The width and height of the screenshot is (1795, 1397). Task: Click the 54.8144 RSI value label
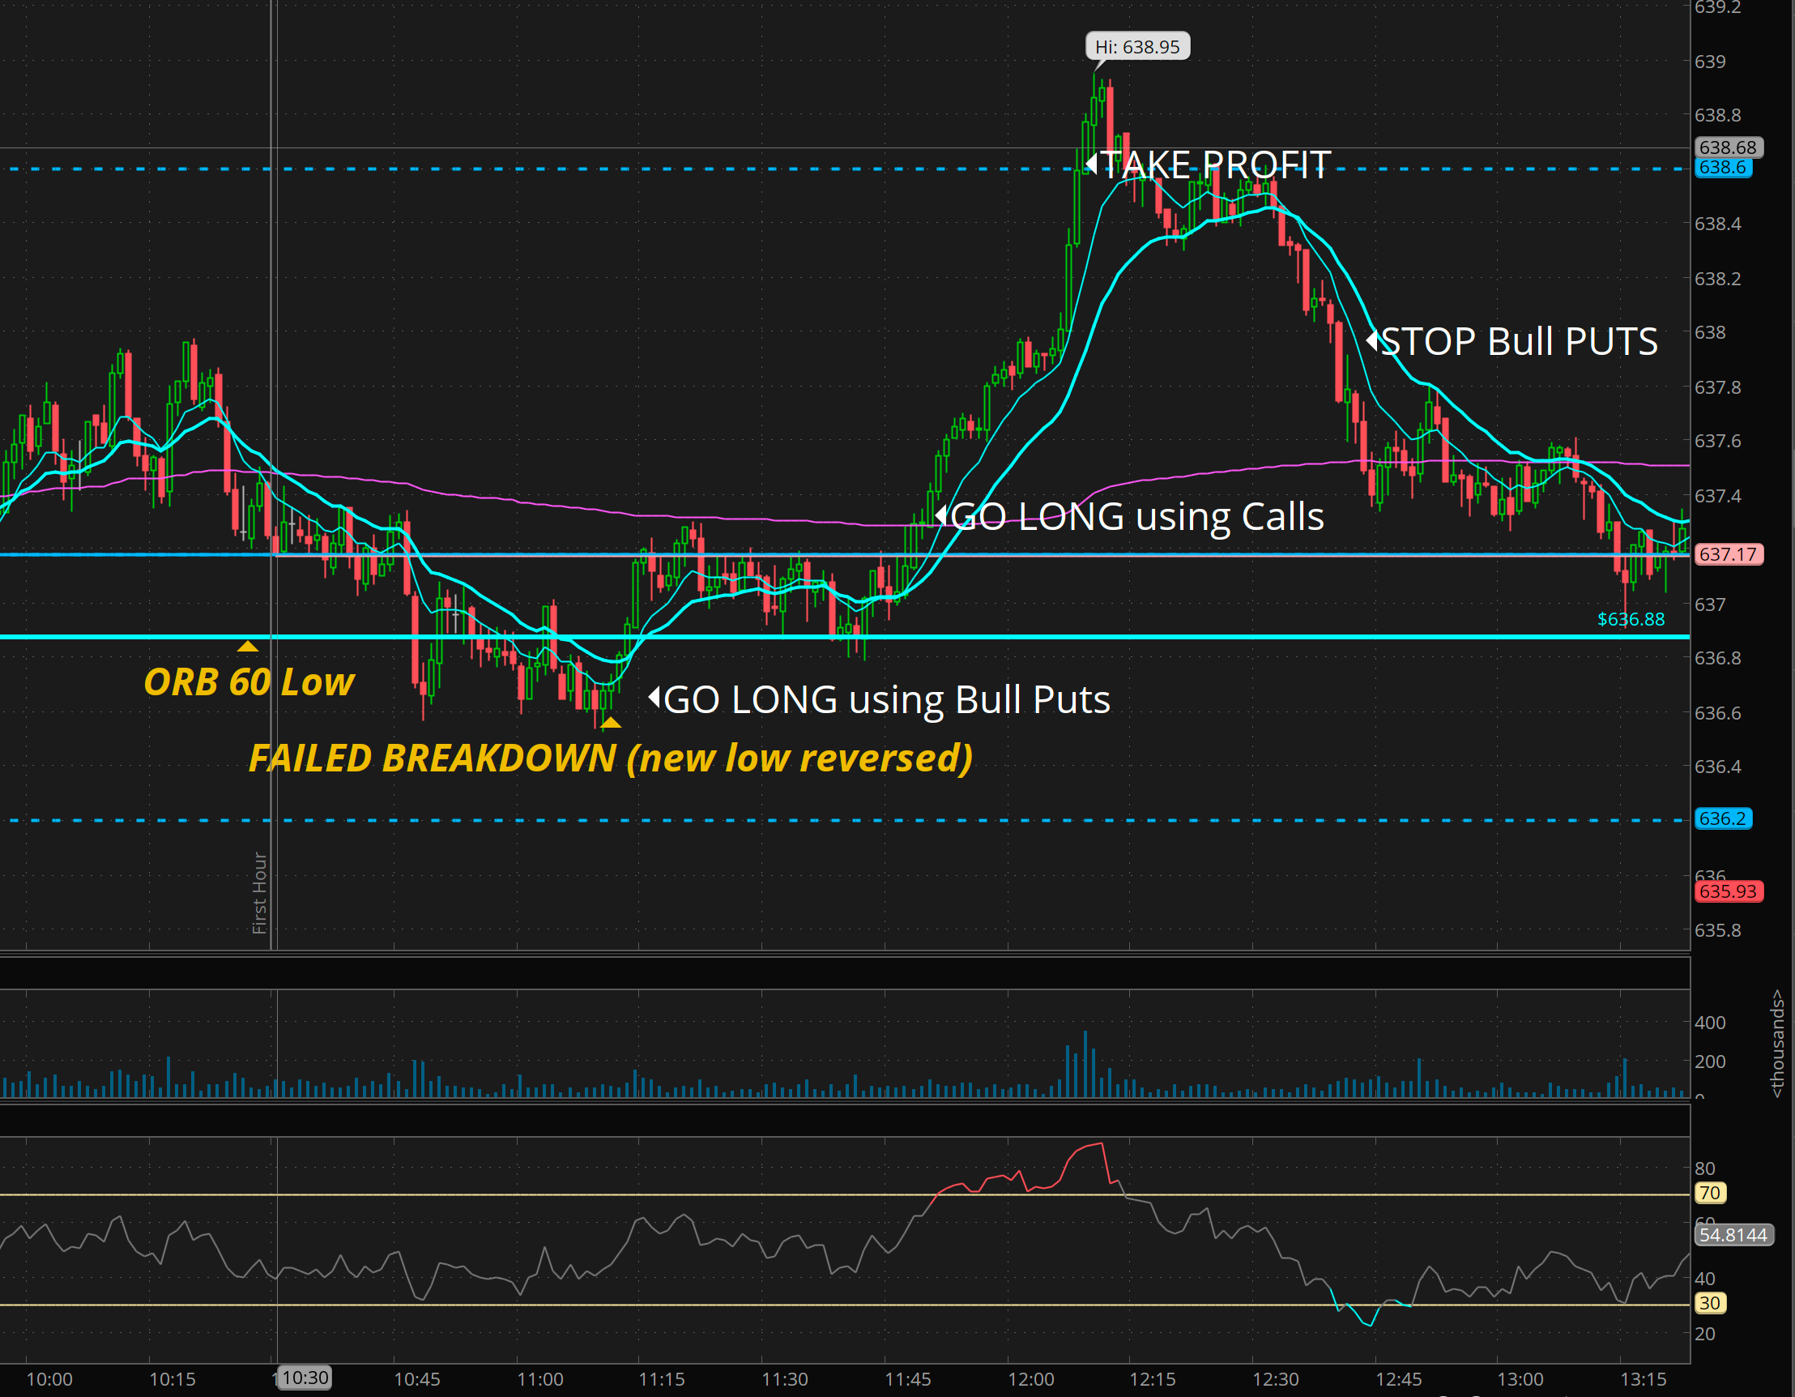[1733, 1235]
